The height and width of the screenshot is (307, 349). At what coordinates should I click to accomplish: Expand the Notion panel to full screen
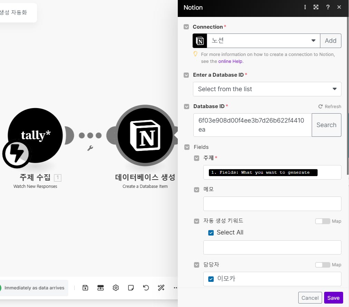(x=316, y=7)
